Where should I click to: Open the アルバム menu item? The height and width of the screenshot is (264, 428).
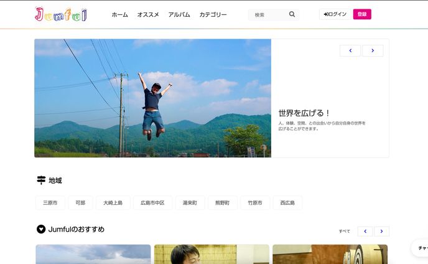tap(179, 14)
